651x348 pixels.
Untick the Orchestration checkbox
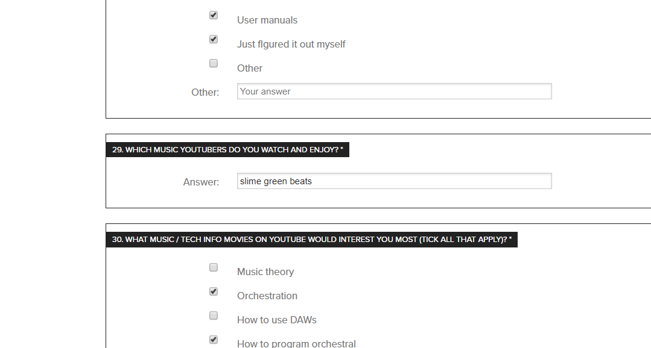coord(213,291)
